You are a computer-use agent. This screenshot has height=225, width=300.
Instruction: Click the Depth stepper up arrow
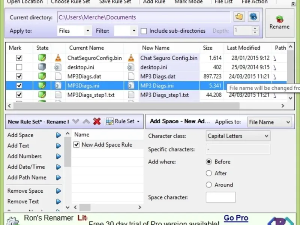tap(255, 28)
